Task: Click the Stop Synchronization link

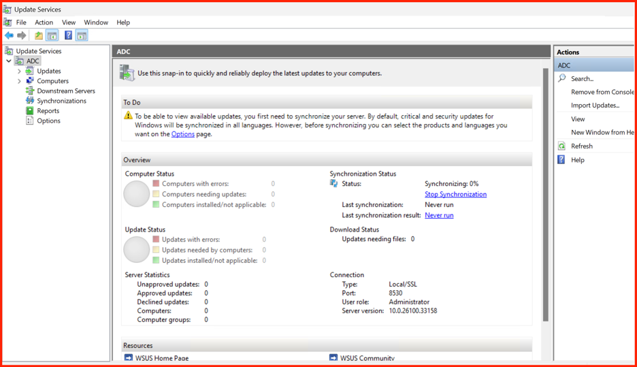Action: click(455, 194)
